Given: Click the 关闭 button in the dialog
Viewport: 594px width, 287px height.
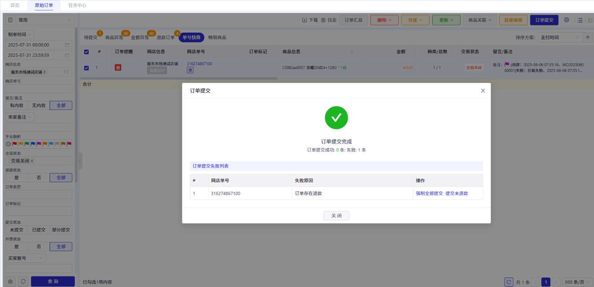Looking at the screenshot, I should [x=336, y=216].
